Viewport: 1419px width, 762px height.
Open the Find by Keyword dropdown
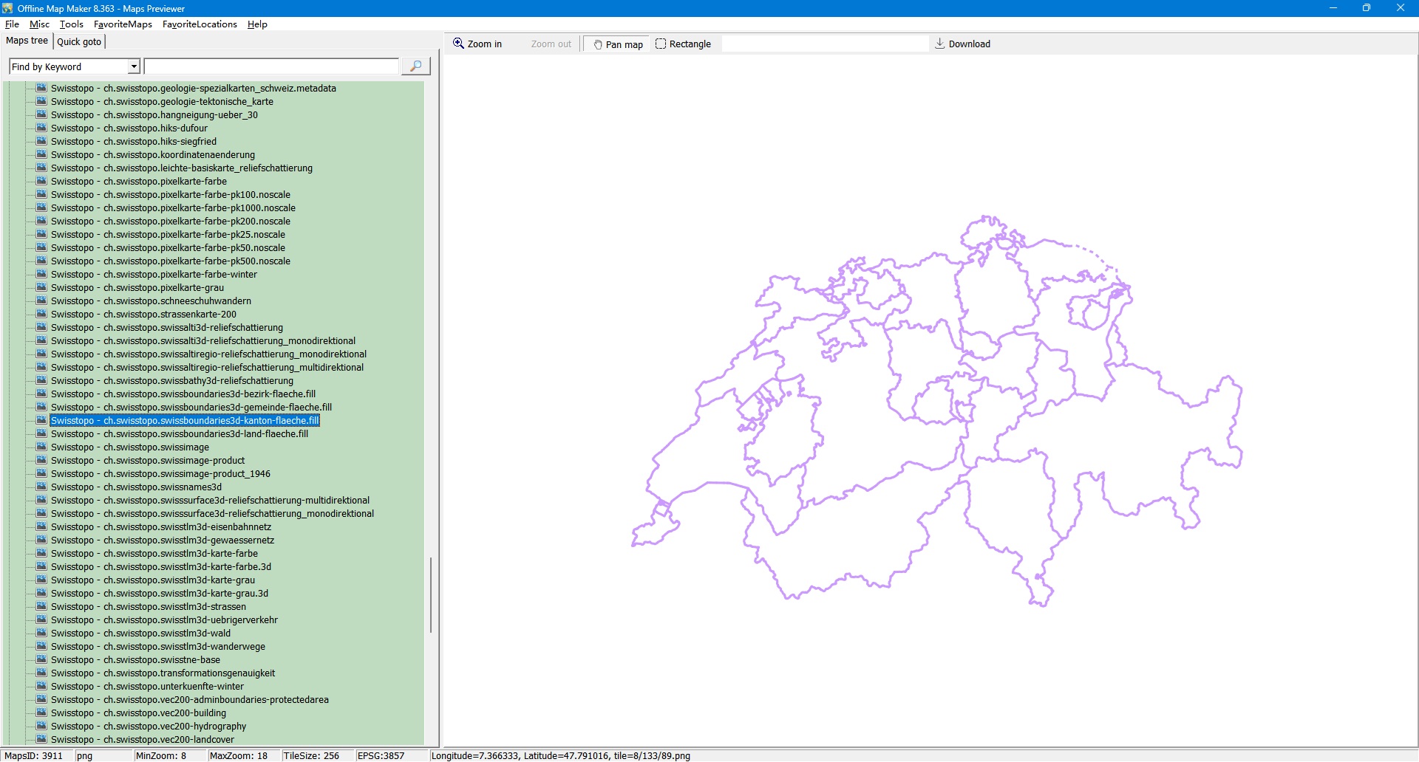(x=134, y=67)
